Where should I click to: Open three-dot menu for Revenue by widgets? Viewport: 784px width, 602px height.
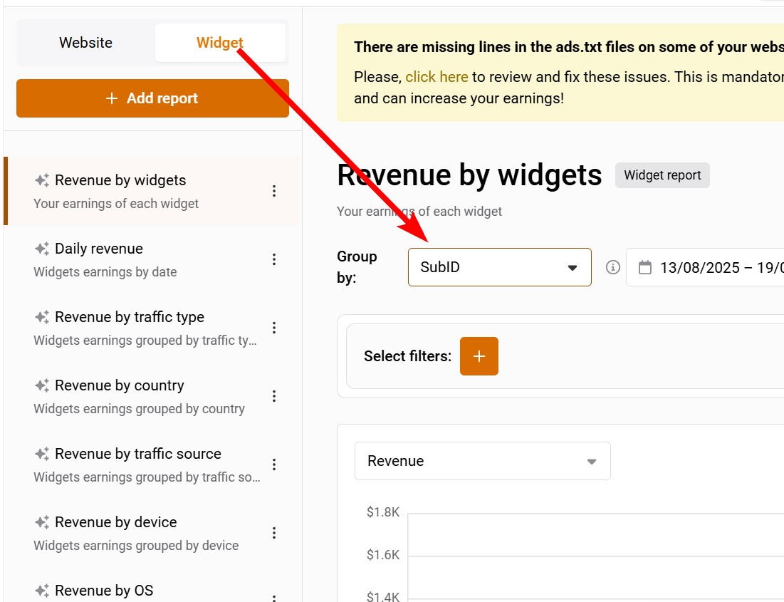(274, 191)
